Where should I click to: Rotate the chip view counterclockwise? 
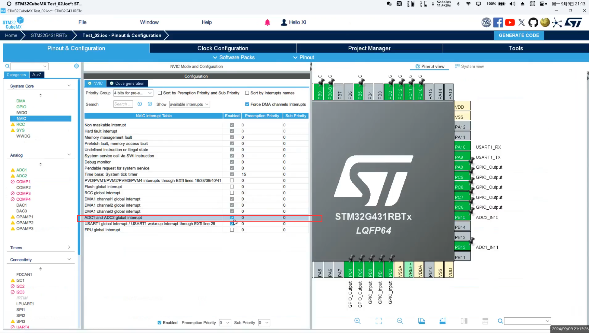443,321
